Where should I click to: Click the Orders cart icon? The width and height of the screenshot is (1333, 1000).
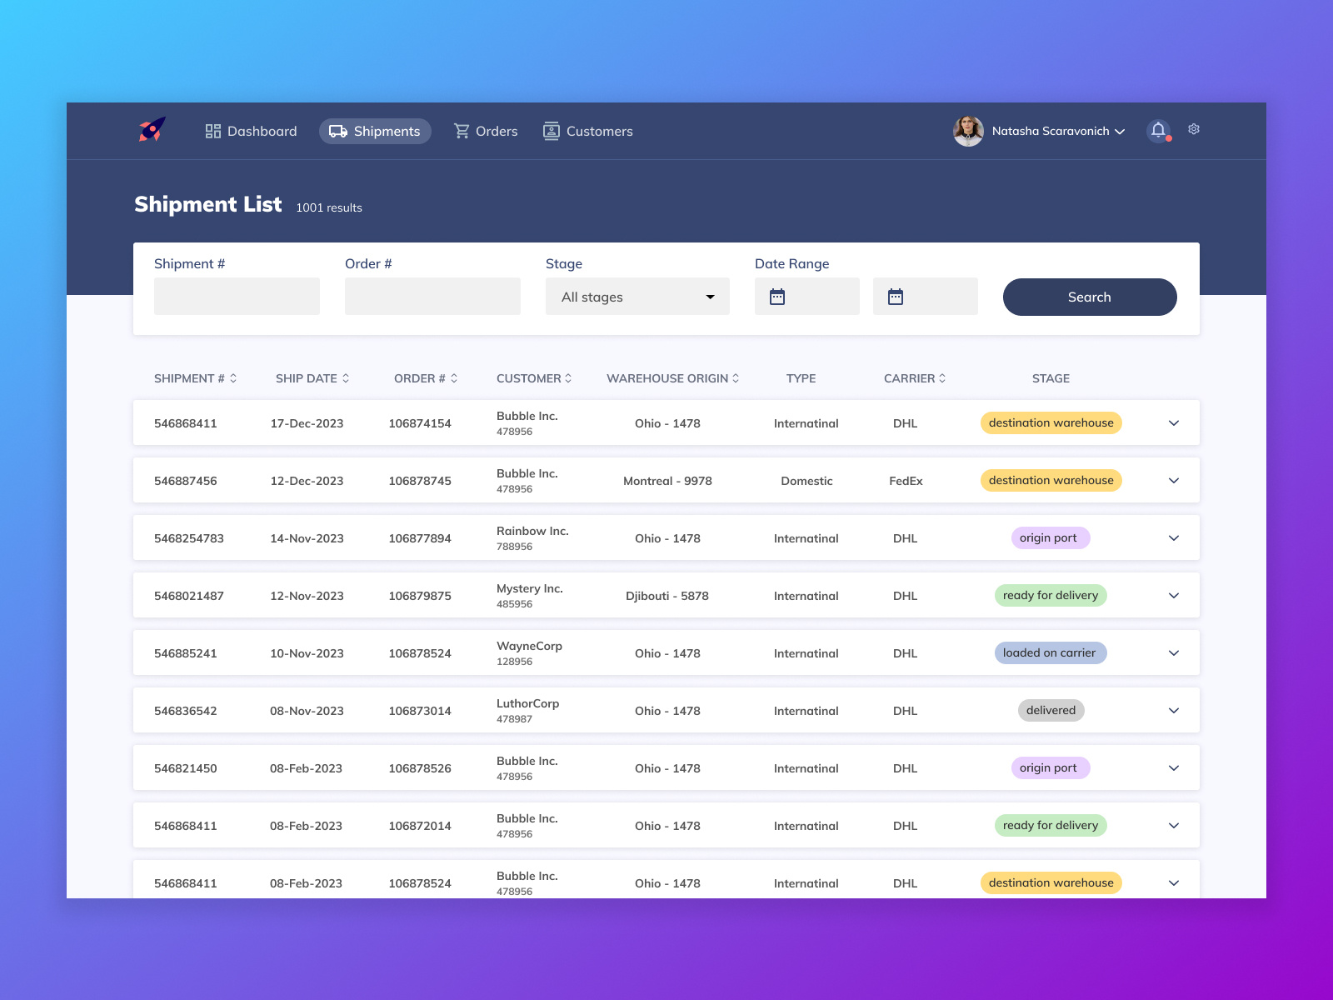click(x=462, y=131)
